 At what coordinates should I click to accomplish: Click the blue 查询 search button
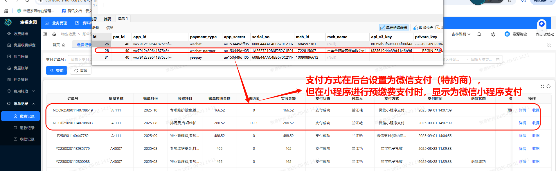tap(57, 71)
